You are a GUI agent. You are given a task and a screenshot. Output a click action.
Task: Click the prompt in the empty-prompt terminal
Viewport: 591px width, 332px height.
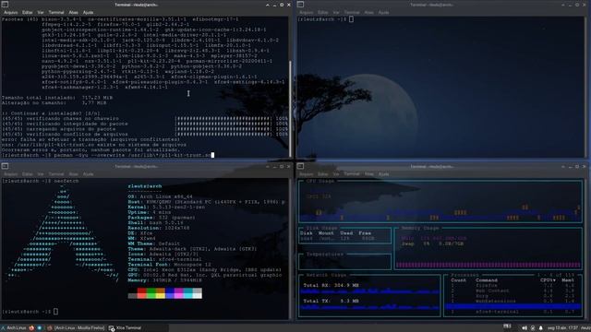click(326, 19)
